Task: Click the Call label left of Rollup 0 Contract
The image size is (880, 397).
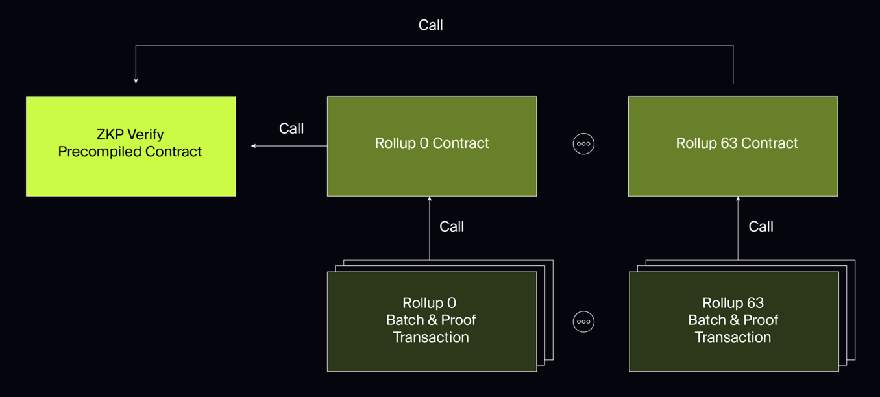Action: 291,128
